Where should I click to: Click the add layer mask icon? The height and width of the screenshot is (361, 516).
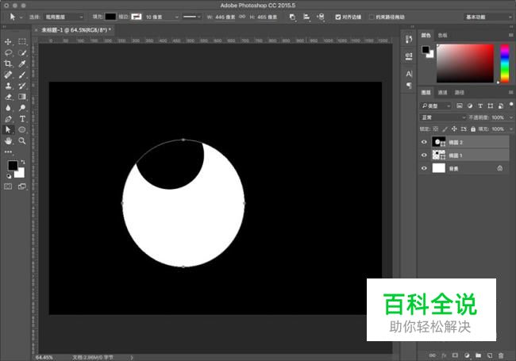pyautogui.click(x=455, y=355)
